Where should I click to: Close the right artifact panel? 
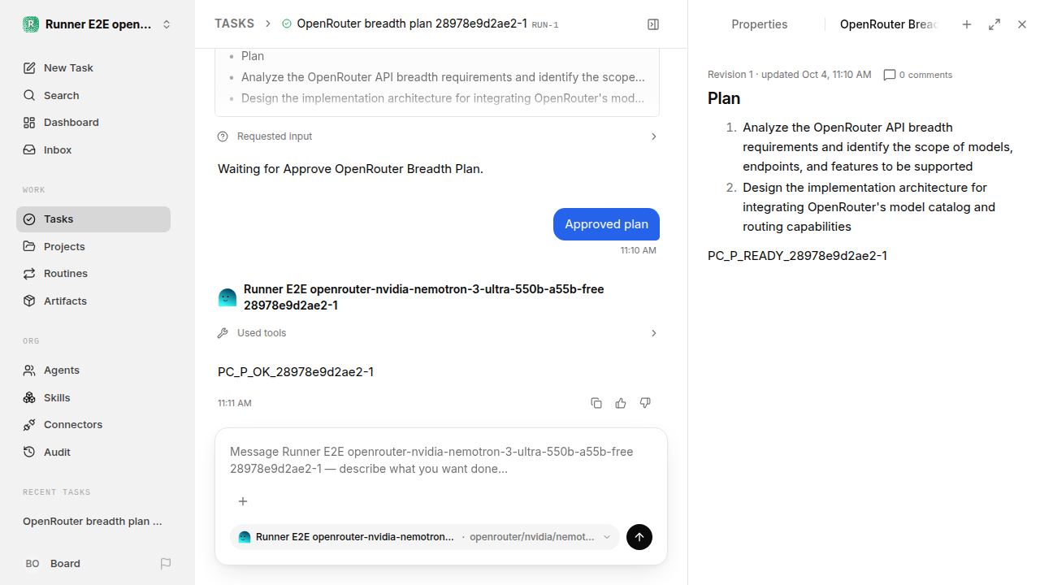(x=1022, y=24)
